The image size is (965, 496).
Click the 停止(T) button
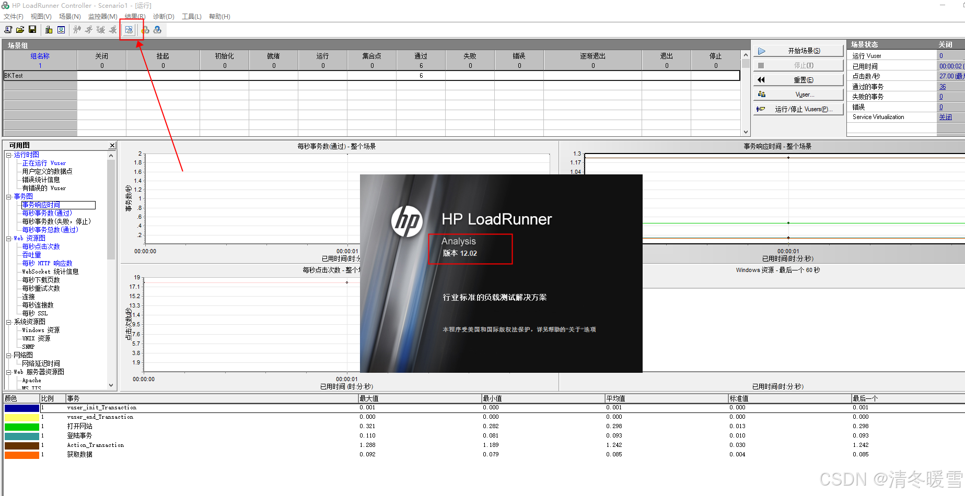[798, 66]
